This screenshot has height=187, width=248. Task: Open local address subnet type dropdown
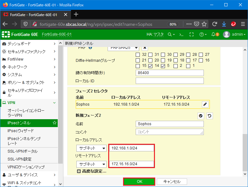pos(92,148)
